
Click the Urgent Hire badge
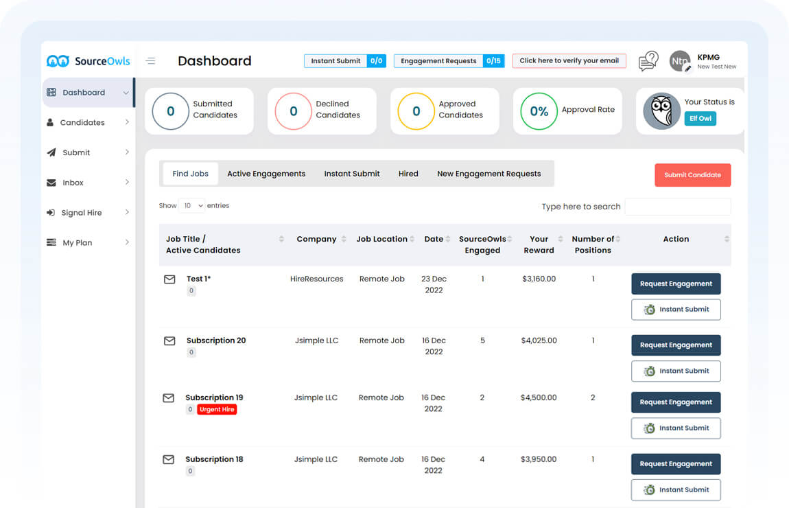pyautogui.click(x=217, y=409)
